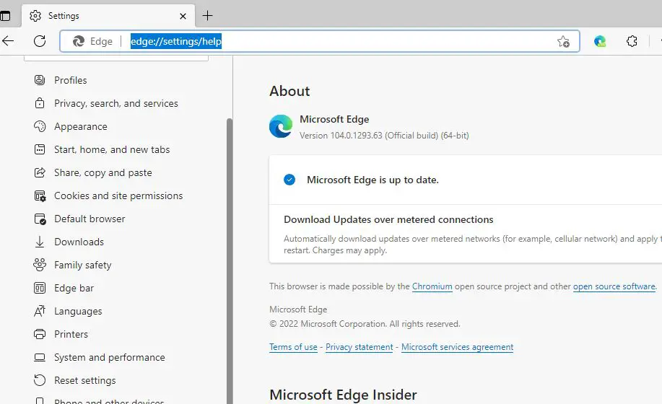Image resolution: width=662 pixels, height=404 pixels.
Task: Click Microsoft Edge is up to date text
Action: tap(373, 180)
